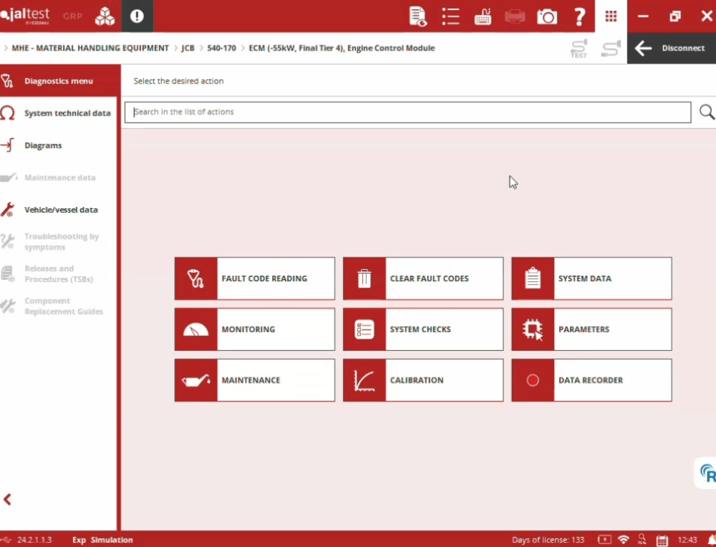716x547 pixels.
Task: Click the Parameters chip icon
Action: pyautogui.click(x=533, y=329)
